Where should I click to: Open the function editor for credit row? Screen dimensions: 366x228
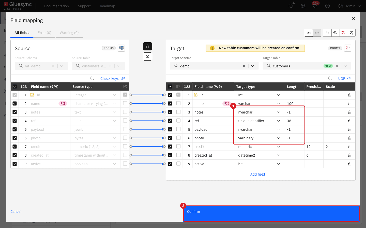pyautogui.click(x=349, y=147)
